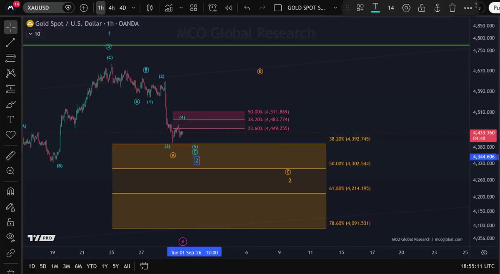This screenshot has height=274, width=500.
Task: Activate the zoom-in magnifier tool
Action: pyautogui.click(x=10, y=171)
